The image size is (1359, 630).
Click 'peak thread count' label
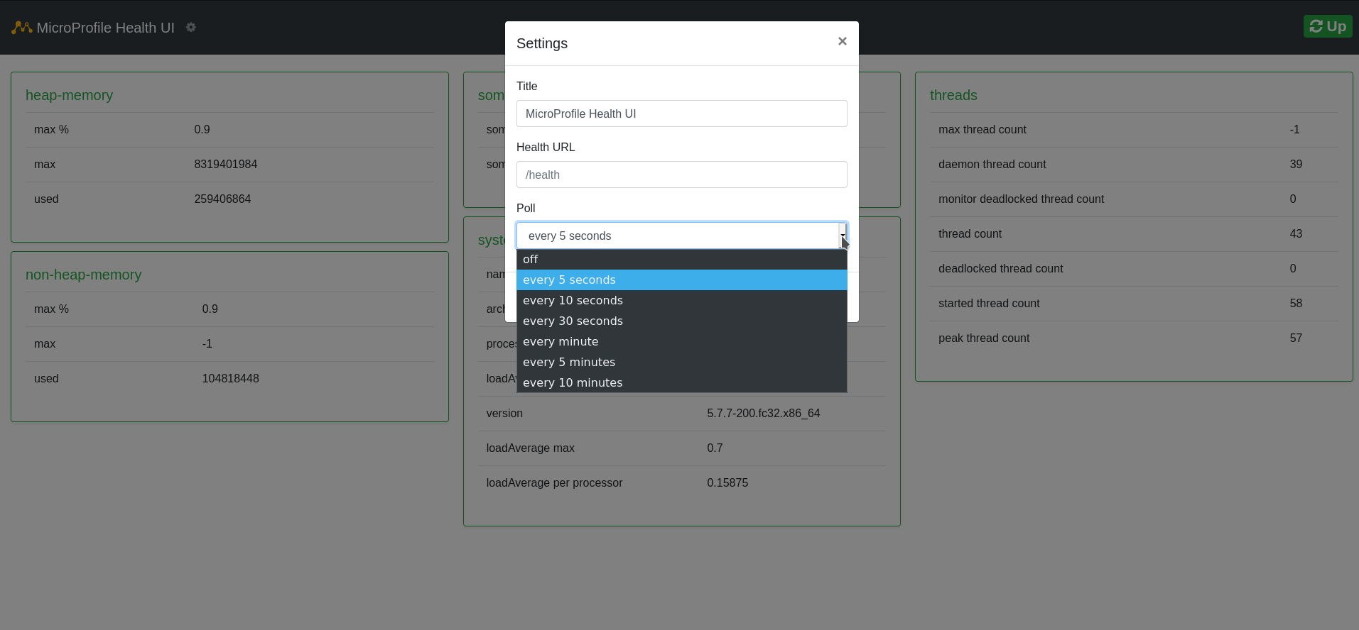coord(984,338)
